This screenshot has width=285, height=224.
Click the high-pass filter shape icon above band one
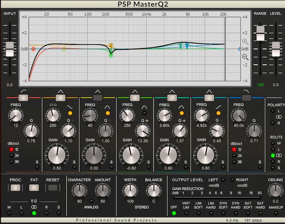coord(23,90)
